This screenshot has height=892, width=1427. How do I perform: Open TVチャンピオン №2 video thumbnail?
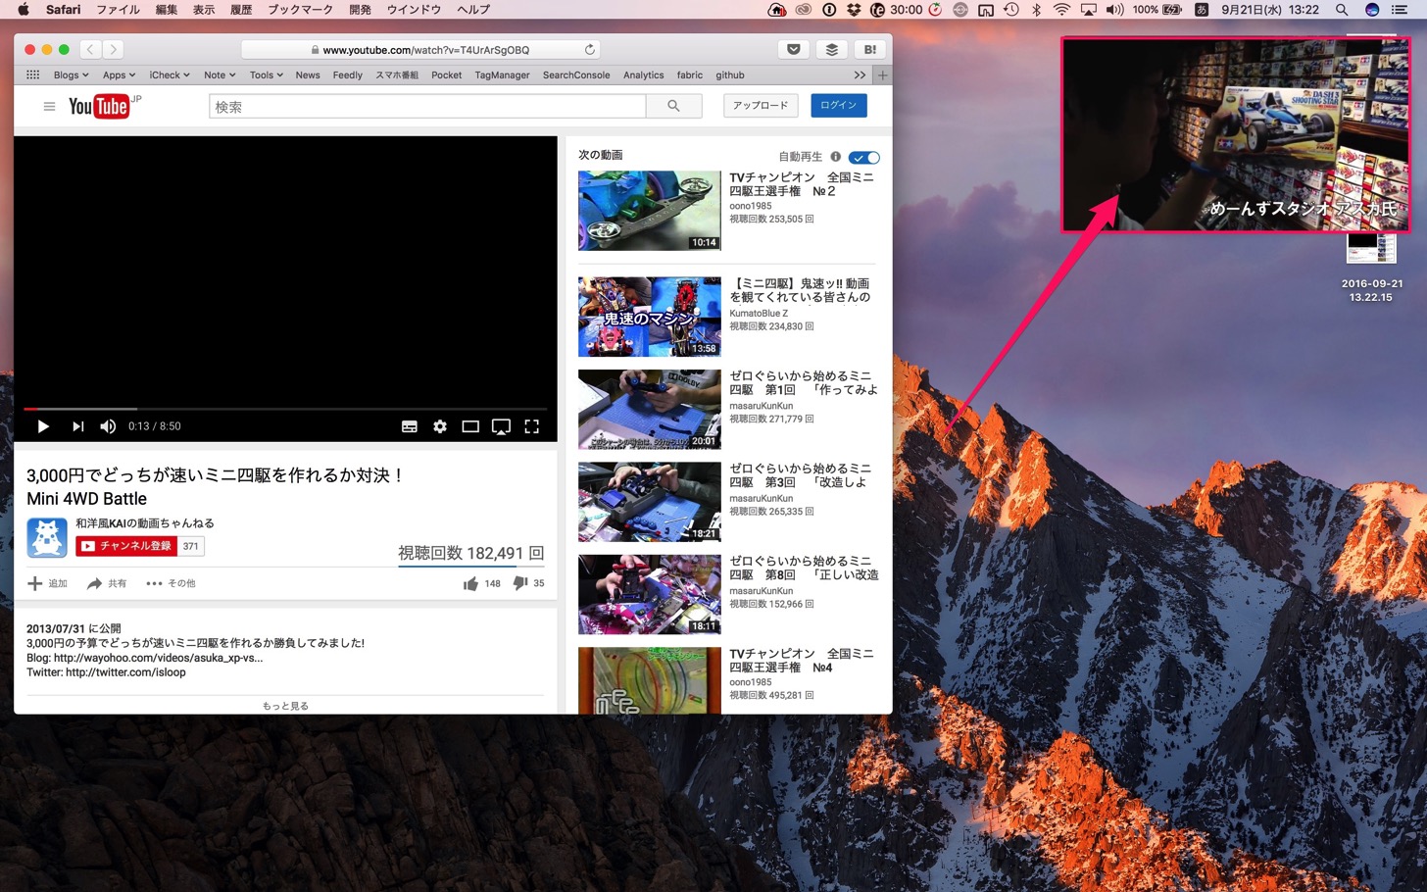tap(650, 211)
